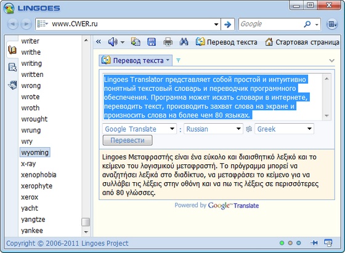Open the dictionary list icon in address bar
This screenshot has height=253, width=345.
pos(43,24)
